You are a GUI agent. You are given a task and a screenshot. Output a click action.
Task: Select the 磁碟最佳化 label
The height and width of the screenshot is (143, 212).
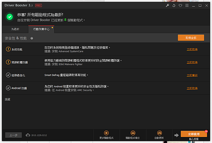click(x=18, y=75)
